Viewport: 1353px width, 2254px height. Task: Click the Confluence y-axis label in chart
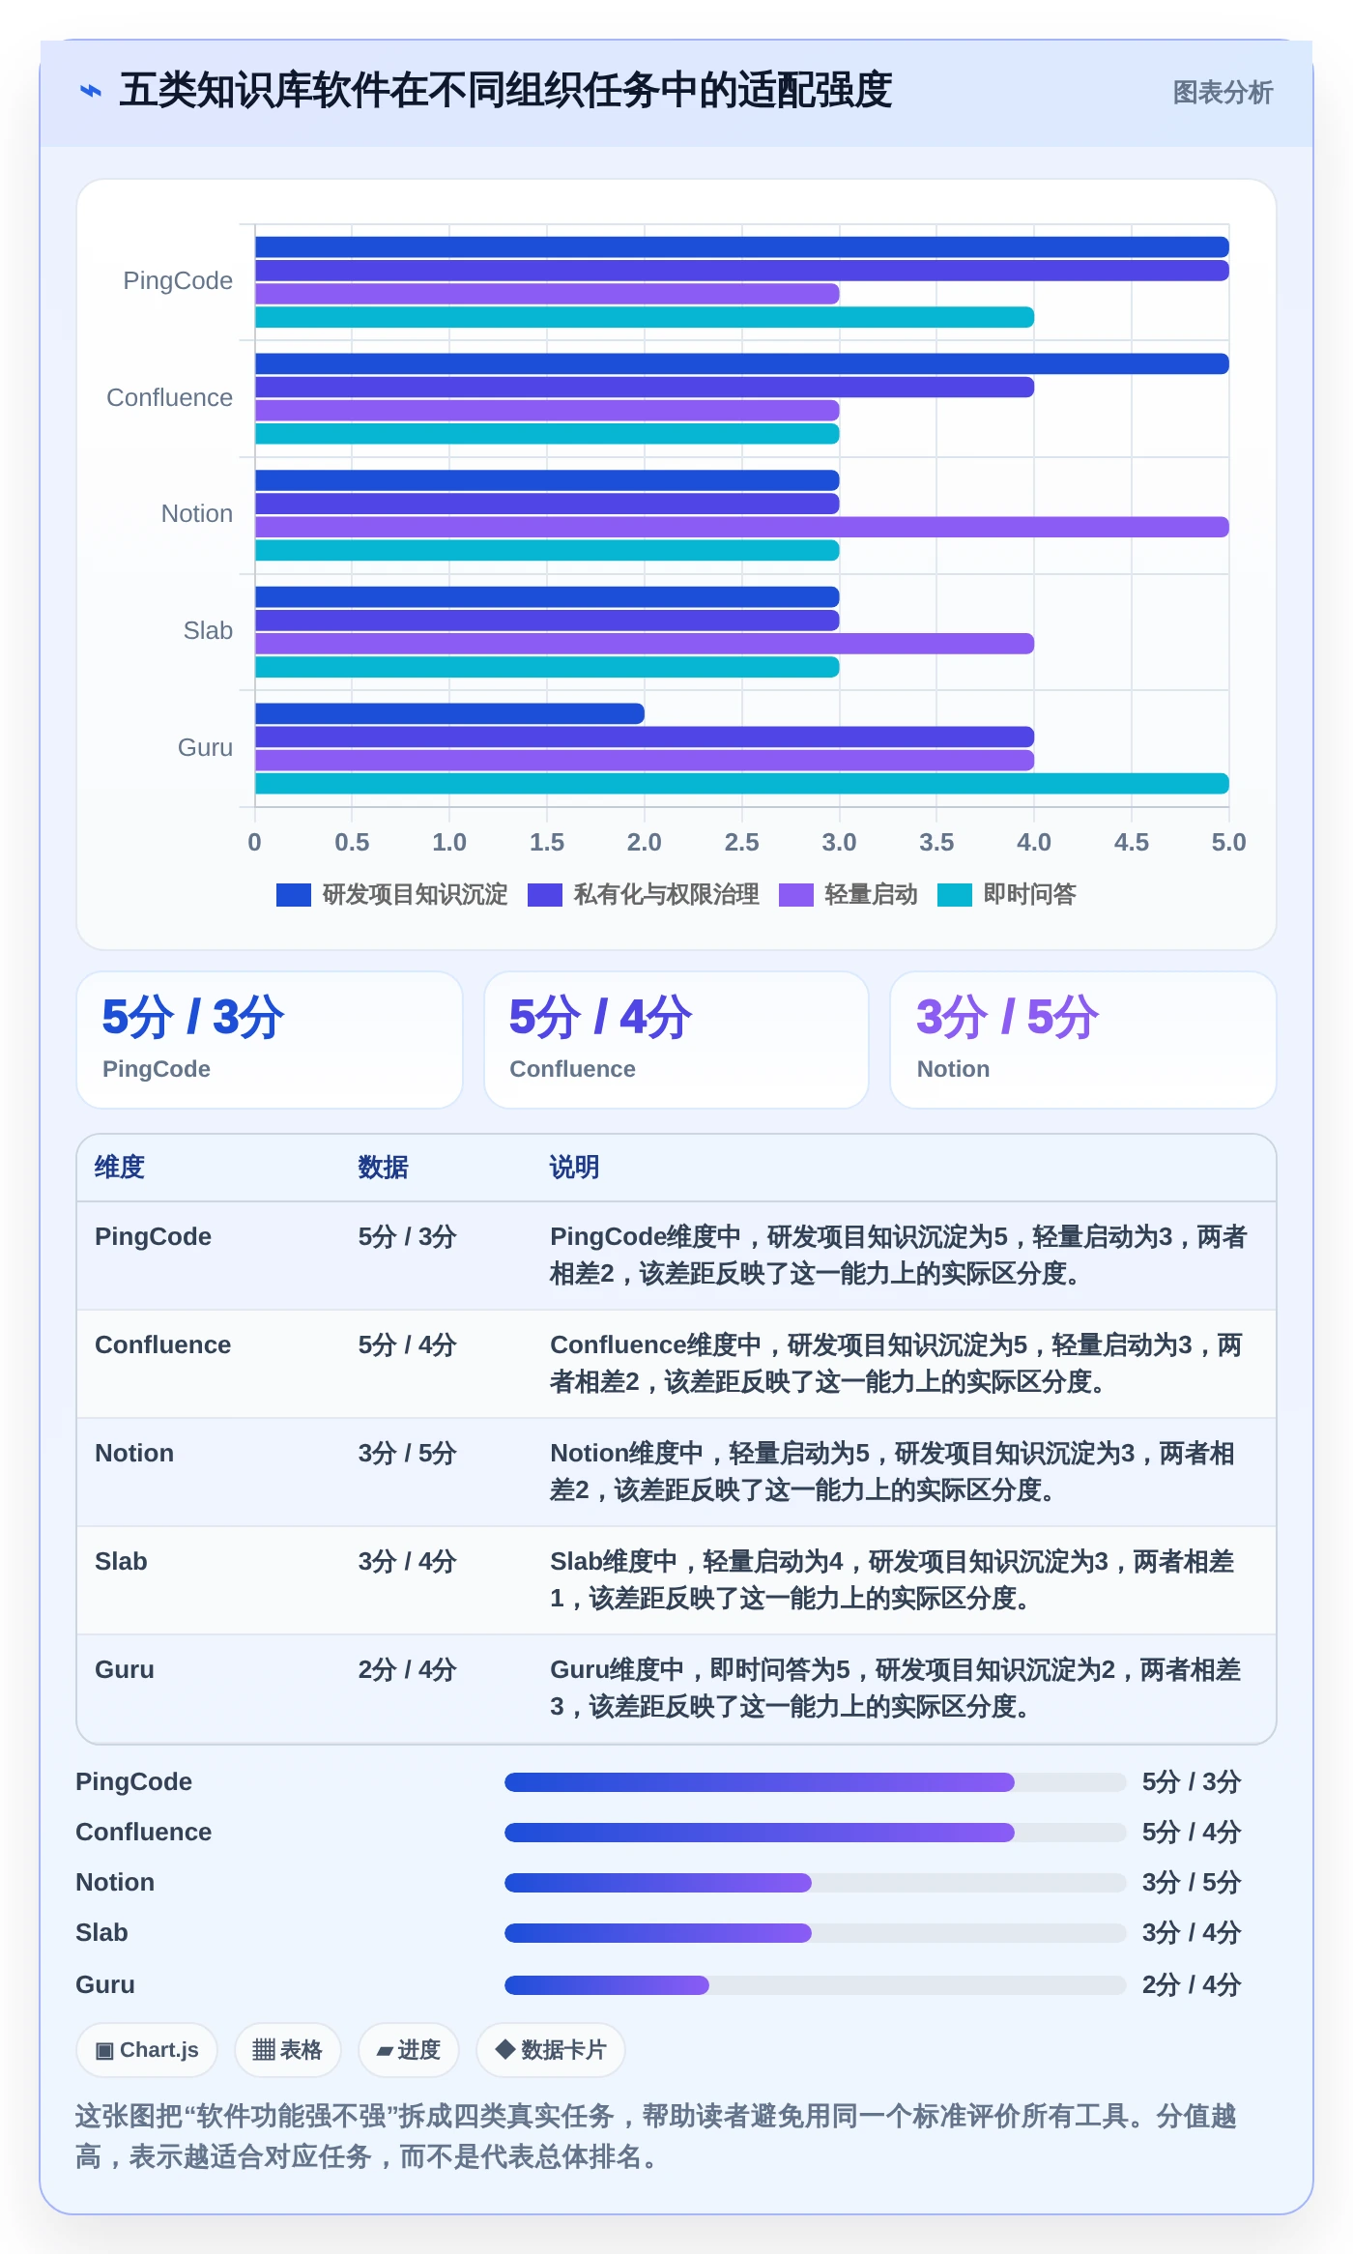(x=169, y=398)
